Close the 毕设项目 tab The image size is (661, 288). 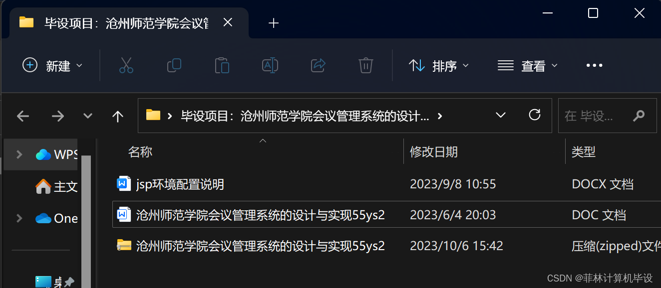(x=227, y=23)
